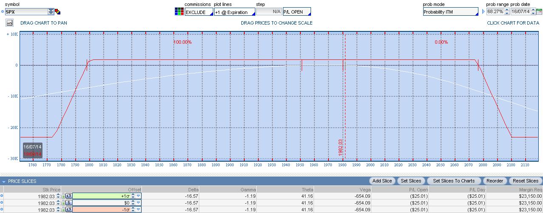
Task: Click the small blue dot left of symbol
Action: click(2, 11)
